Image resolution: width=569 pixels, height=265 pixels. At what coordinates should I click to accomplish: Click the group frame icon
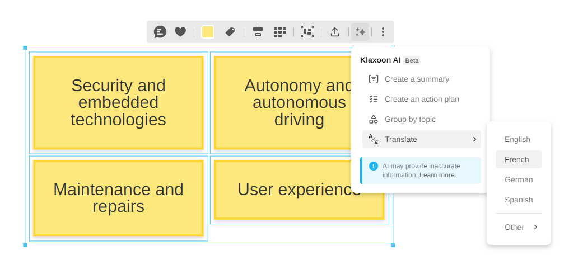tap(307, 32)
